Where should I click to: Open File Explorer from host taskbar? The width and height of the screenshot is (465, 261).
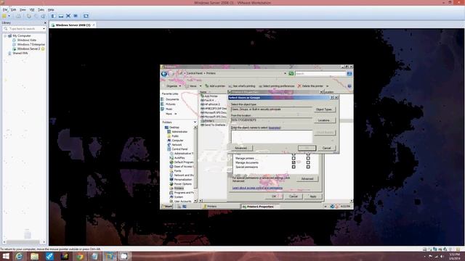tap(34, 256)
